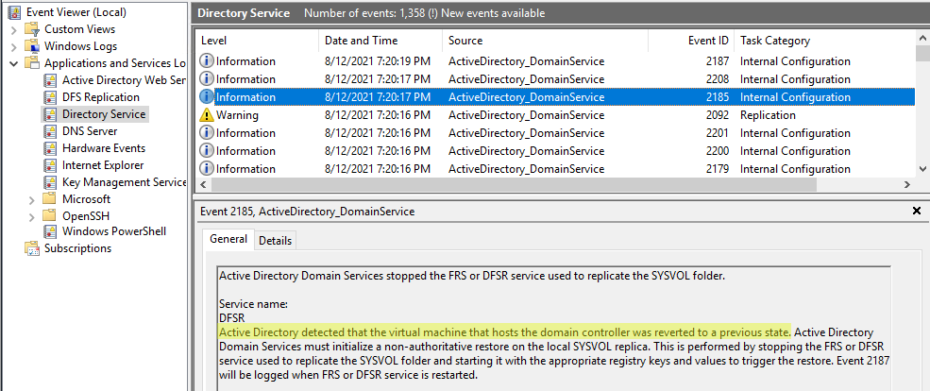This screenshot has width=930, height=391.
Task: Sort events by Event ID column header
Action: pos(690,41)
